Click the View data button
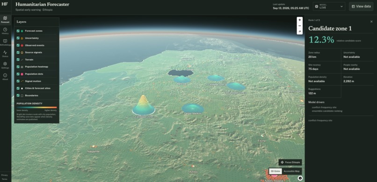 (x=361, y=7)
